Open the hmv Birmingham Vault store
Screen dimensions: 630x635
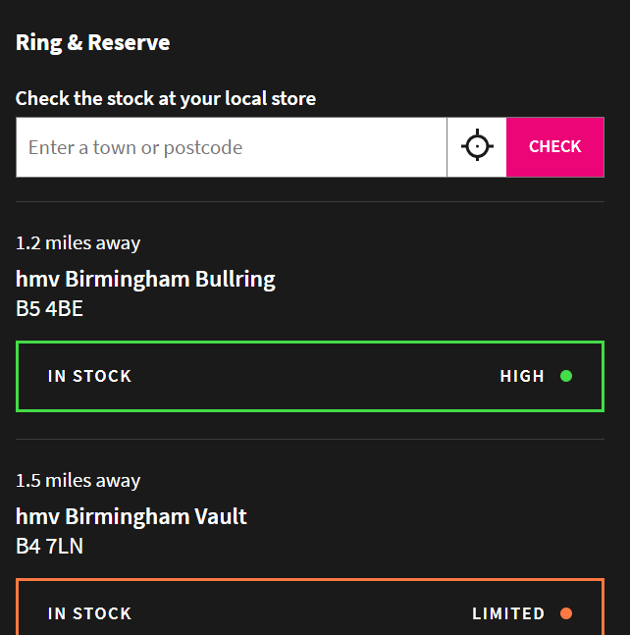click(x=131, y=516)
